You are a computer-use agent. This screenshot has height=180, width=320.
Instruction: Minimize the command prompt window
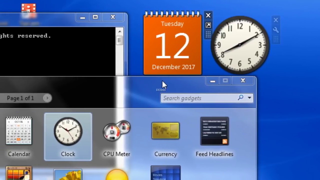83,17
